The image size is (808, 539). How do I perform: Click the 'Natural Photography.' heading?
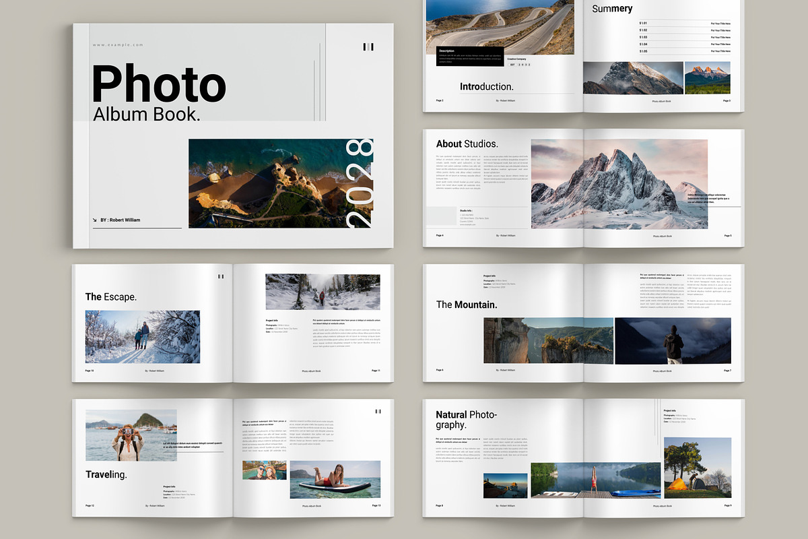[x=466, y=420]
